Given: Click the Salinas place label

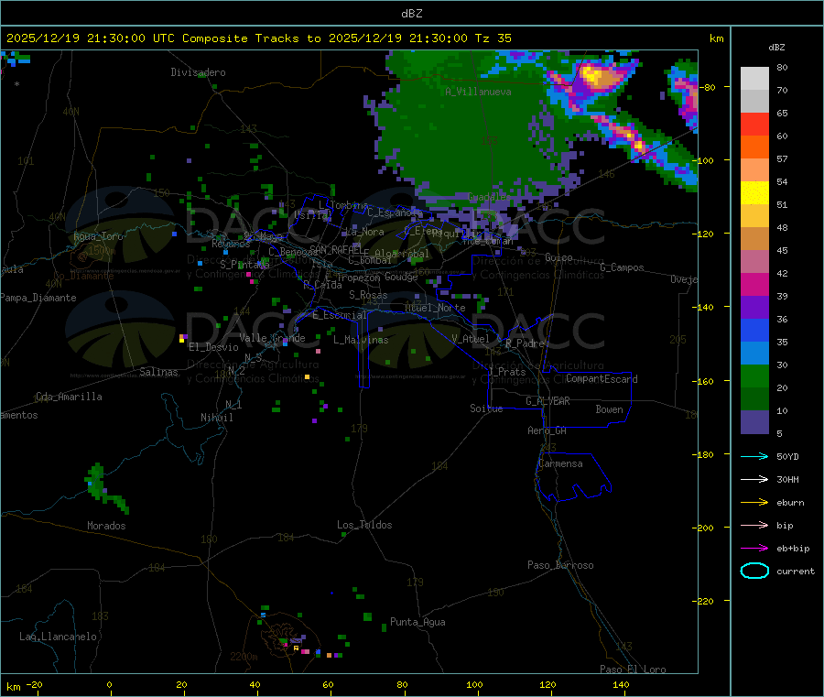Looking at the screenshot, I should (x=158, y=372).
